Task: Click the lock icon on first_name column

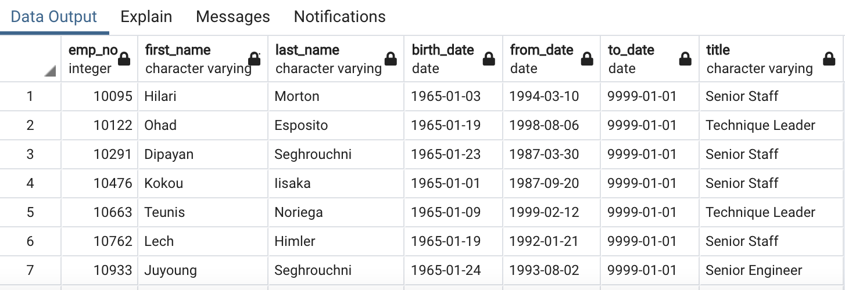Action: point(255,59)
